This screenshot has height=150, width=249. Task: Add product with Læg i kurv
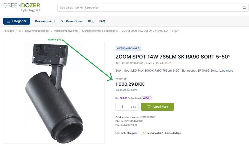(x=157, y=107)
